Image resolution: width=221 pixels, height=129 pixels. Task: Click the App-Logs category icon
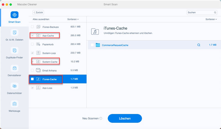pyautogui.click(x=38, y=87)
